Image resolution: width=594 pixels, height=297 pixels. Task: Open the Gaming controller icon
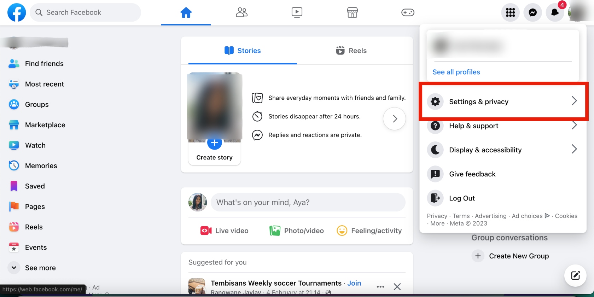408,13
